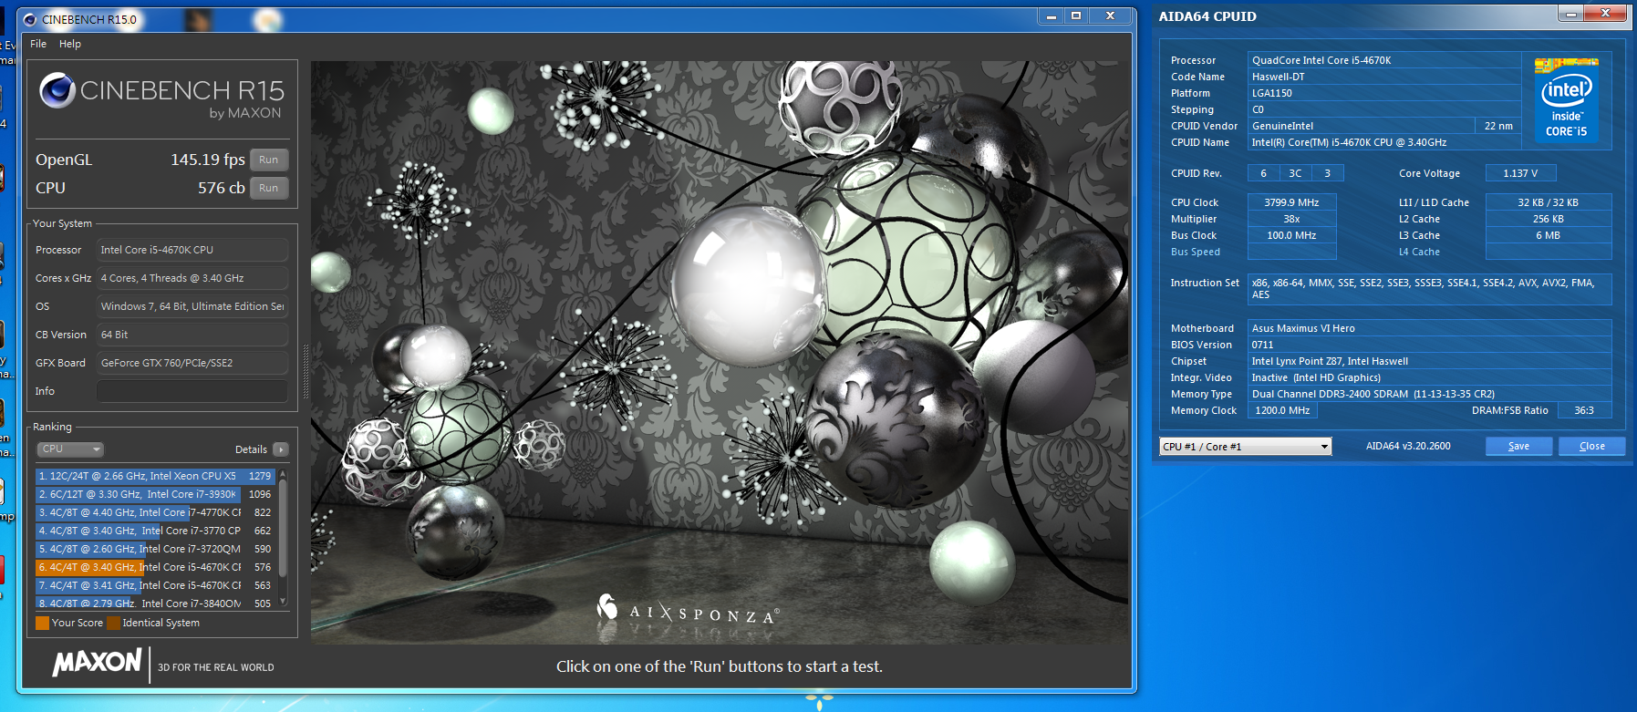Select the Processor field Intel Core i5-4670K
This screenshot has width=1637, height=712.
(x=192, y=250)
